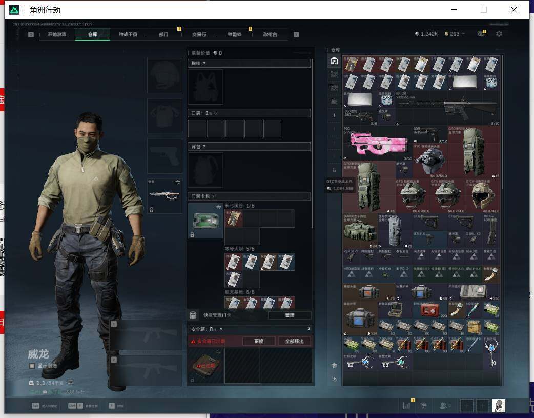Click the stack layers icon in warehouse sidebar
The width and height of the screenshot is (534, 418).
click(334, 366)
